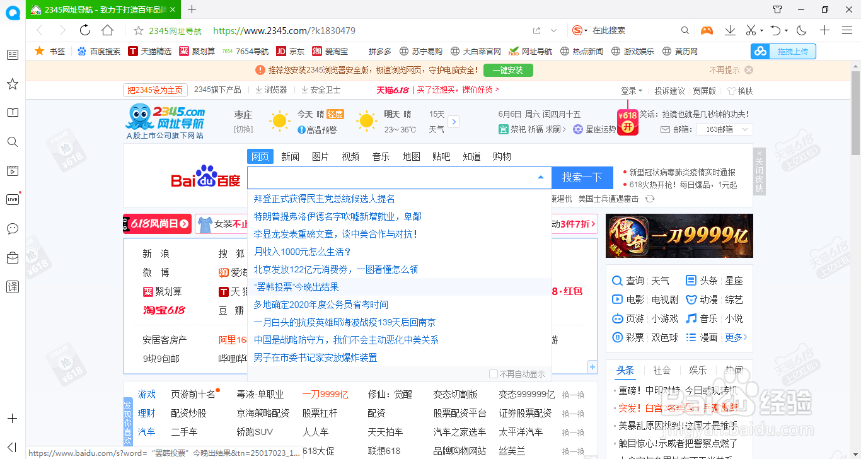Open the hamburger main menu icon

(847, 30)
